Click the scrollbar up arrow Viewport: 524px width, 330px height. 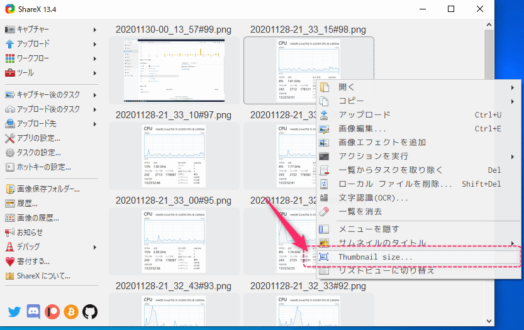tap(489, 25)
